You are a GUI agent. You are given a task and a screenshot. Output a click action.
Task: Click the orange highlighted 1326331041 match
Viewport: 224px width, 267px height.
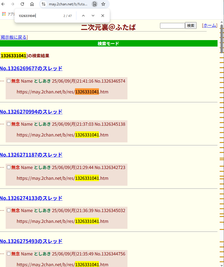[x=87, y=92]
